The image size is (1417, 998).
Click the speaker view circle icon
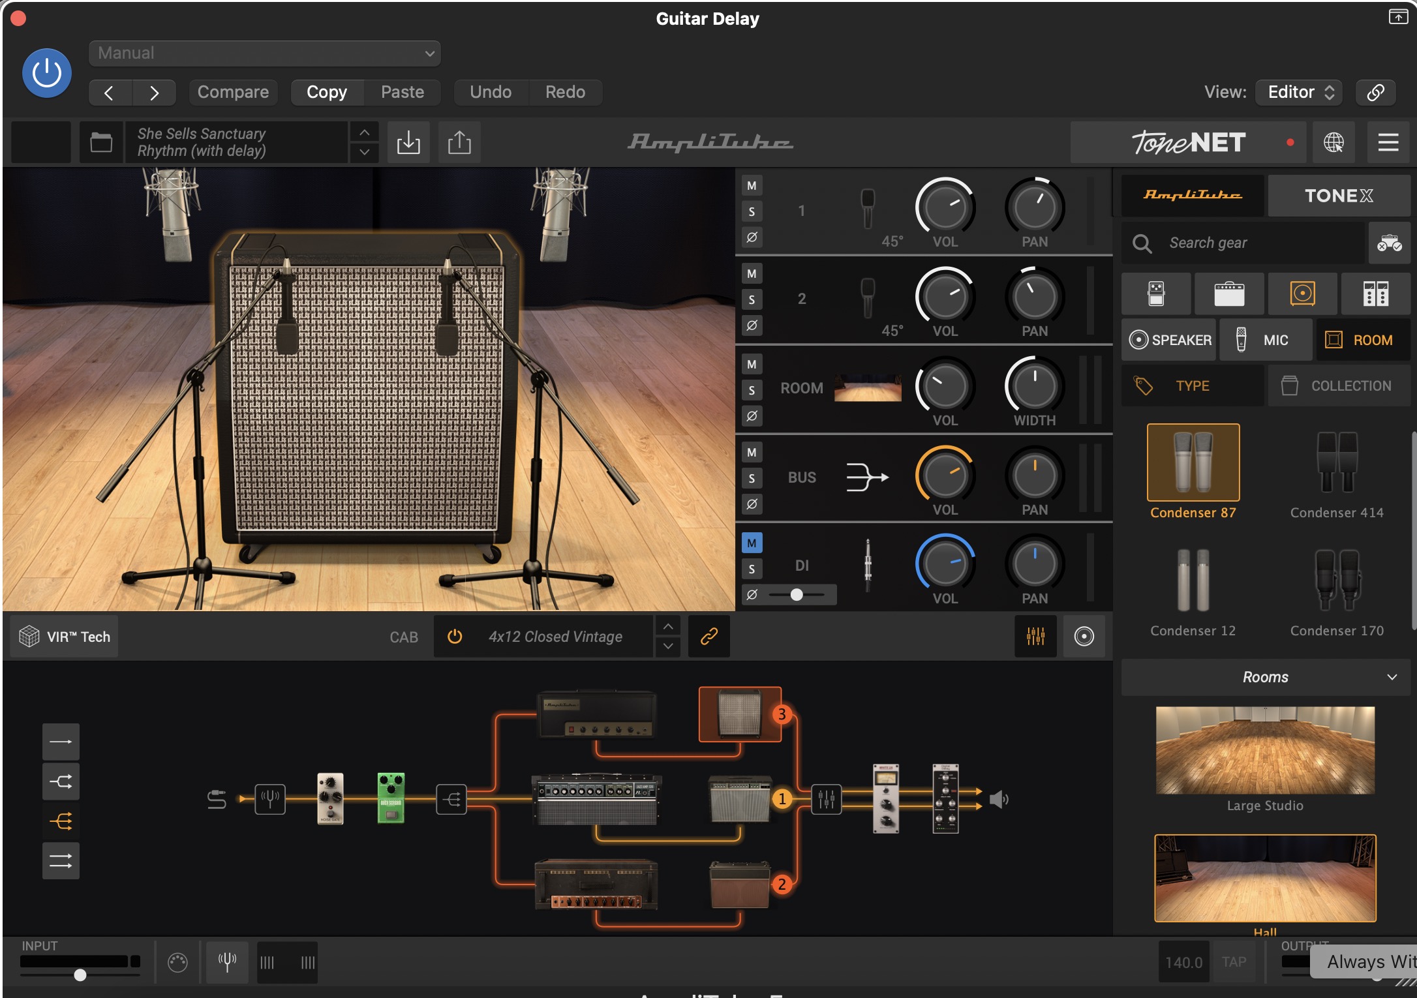click(x=1084, y=636)
